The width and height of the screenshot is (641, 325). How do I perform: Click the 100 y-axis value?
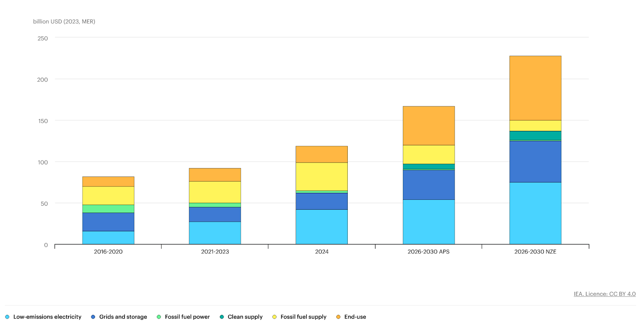[x=43, y=162]
